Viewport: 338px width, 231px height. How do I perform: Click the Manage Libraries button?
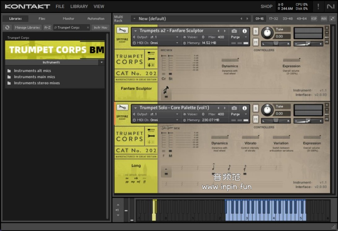[x=28, y=27]
